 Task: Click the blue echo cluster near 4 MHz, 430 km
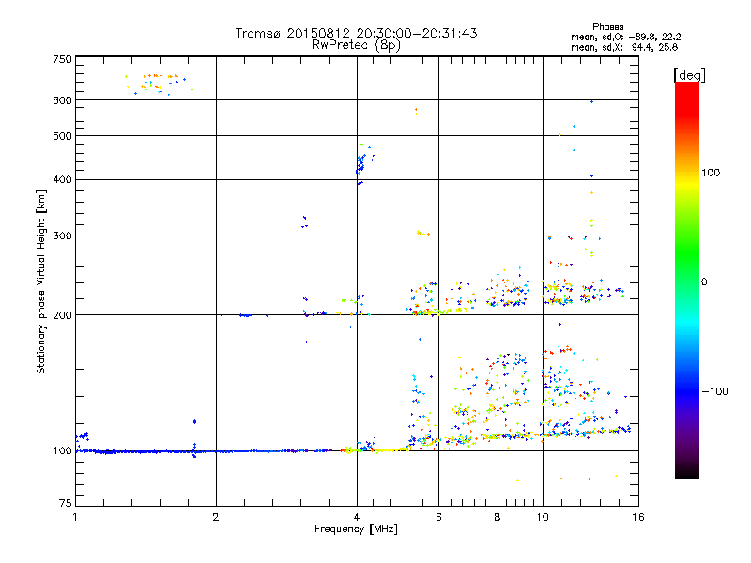[x=363, y=164]
